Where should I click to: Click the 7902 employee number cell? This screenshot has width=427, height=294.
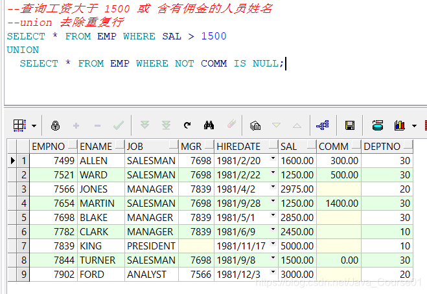click(x=53, y=274)
